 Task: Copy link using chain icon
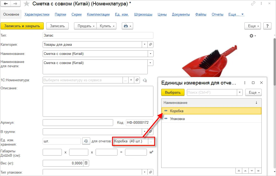[x=253, y=3]
